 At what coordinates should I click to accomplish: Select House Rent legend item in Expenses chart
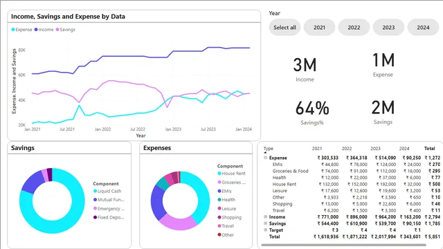(x=231, y=174)
